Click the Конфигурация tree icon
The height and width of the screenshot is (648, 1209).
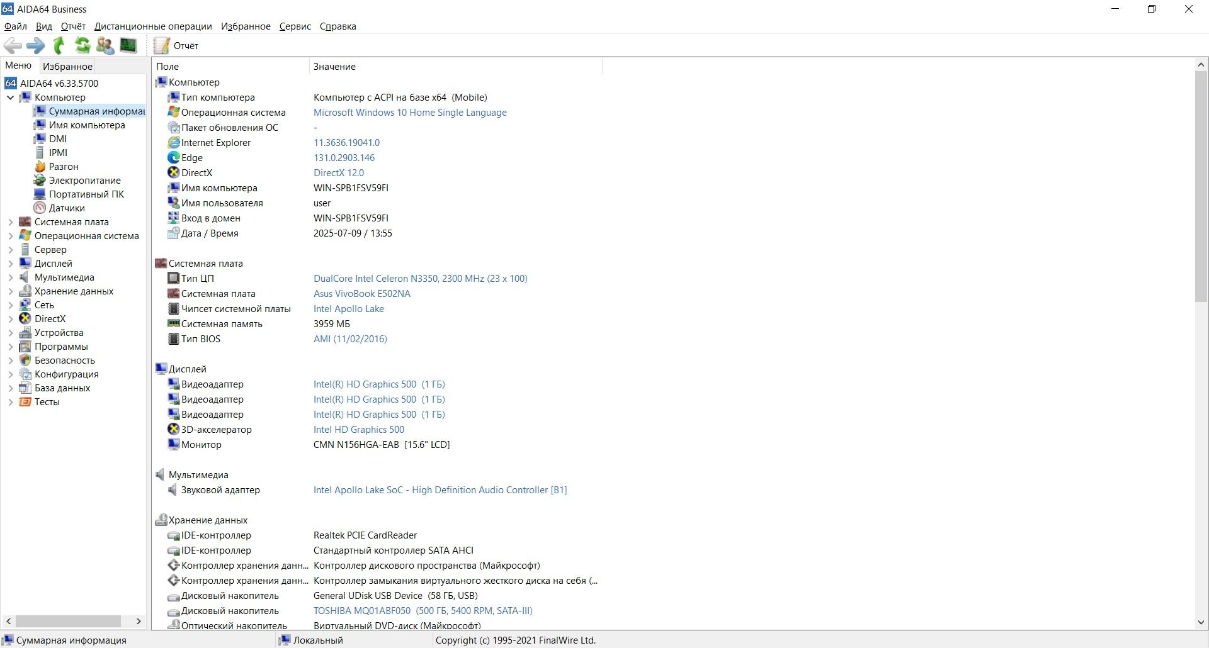25,374
